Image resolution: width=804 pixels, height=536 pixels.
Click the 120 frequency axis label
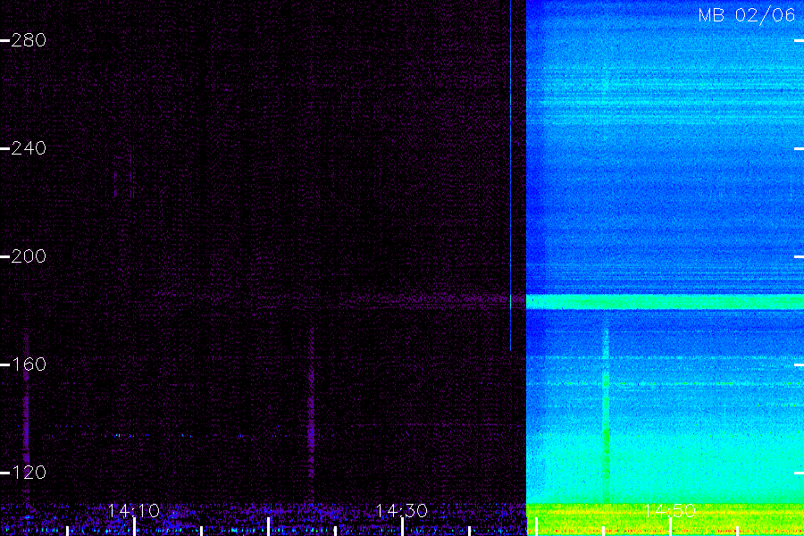click(29, 473)
